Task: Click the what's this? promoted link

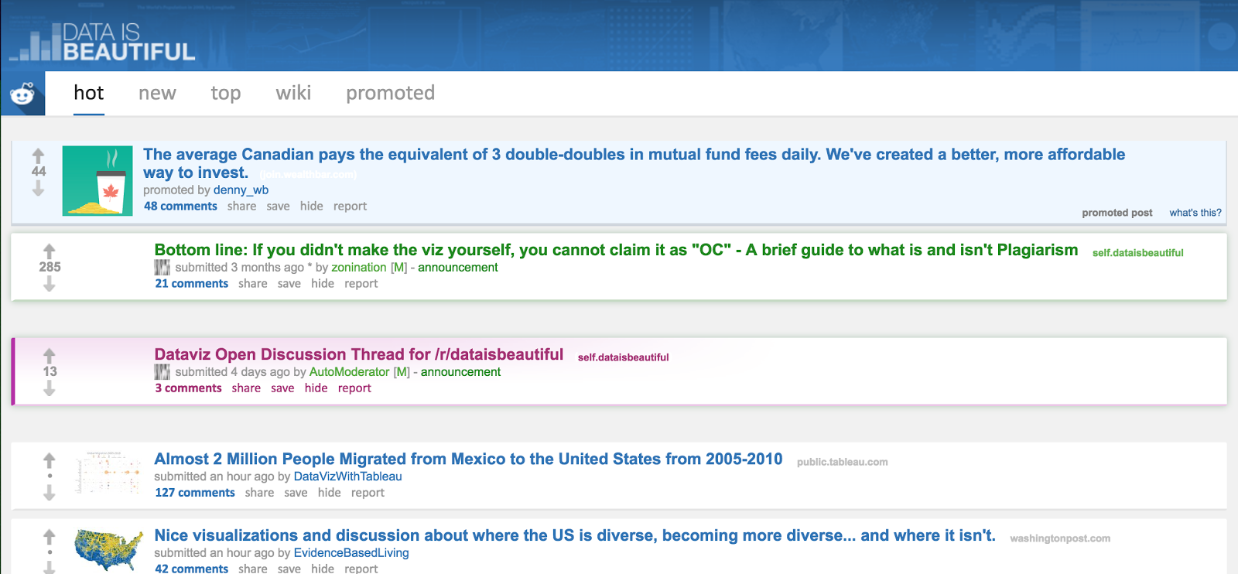Action: point(1195,212)
